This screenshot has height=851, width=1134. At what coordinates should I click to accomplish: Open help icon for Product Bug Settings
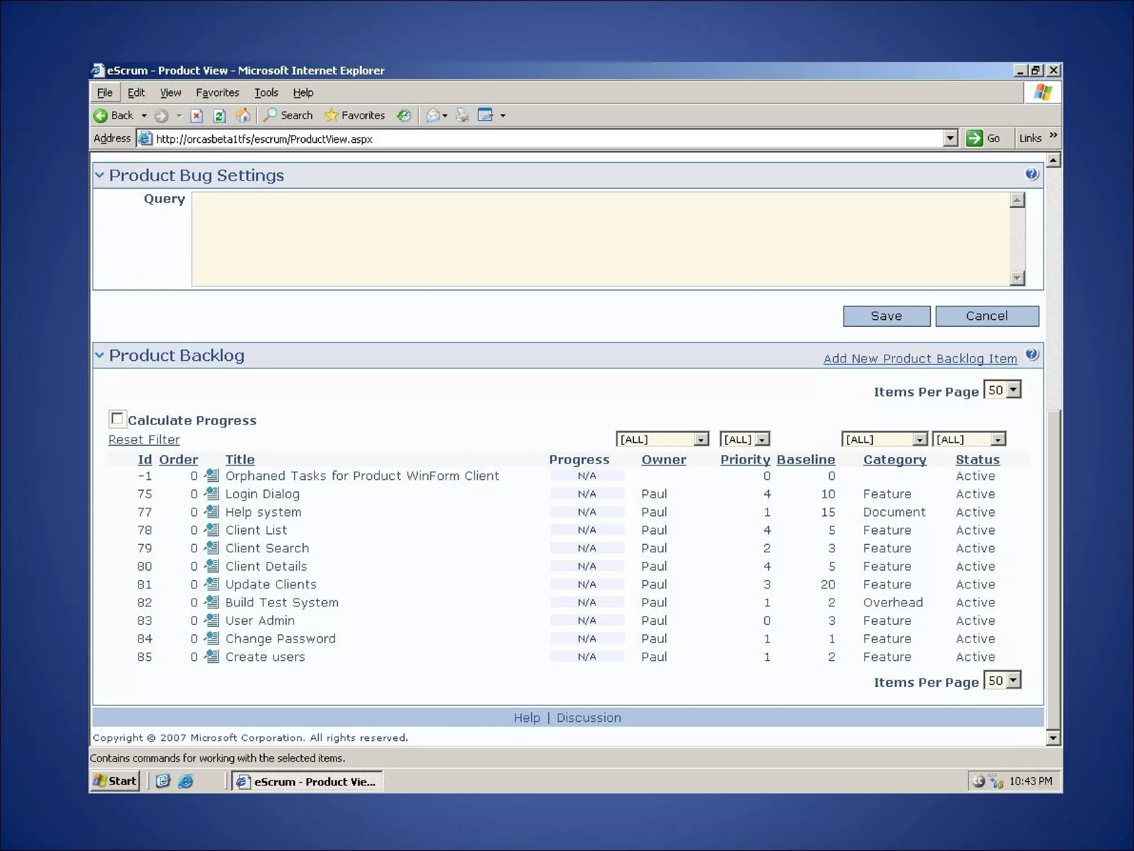[x=1031, y=175]
